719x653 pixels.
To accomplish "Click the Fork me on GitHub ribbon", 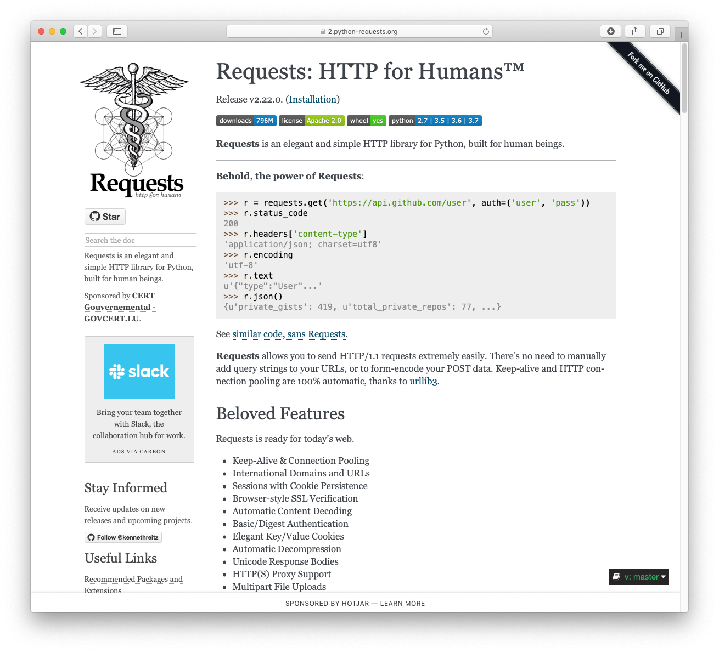I will [x=649, y=73].
